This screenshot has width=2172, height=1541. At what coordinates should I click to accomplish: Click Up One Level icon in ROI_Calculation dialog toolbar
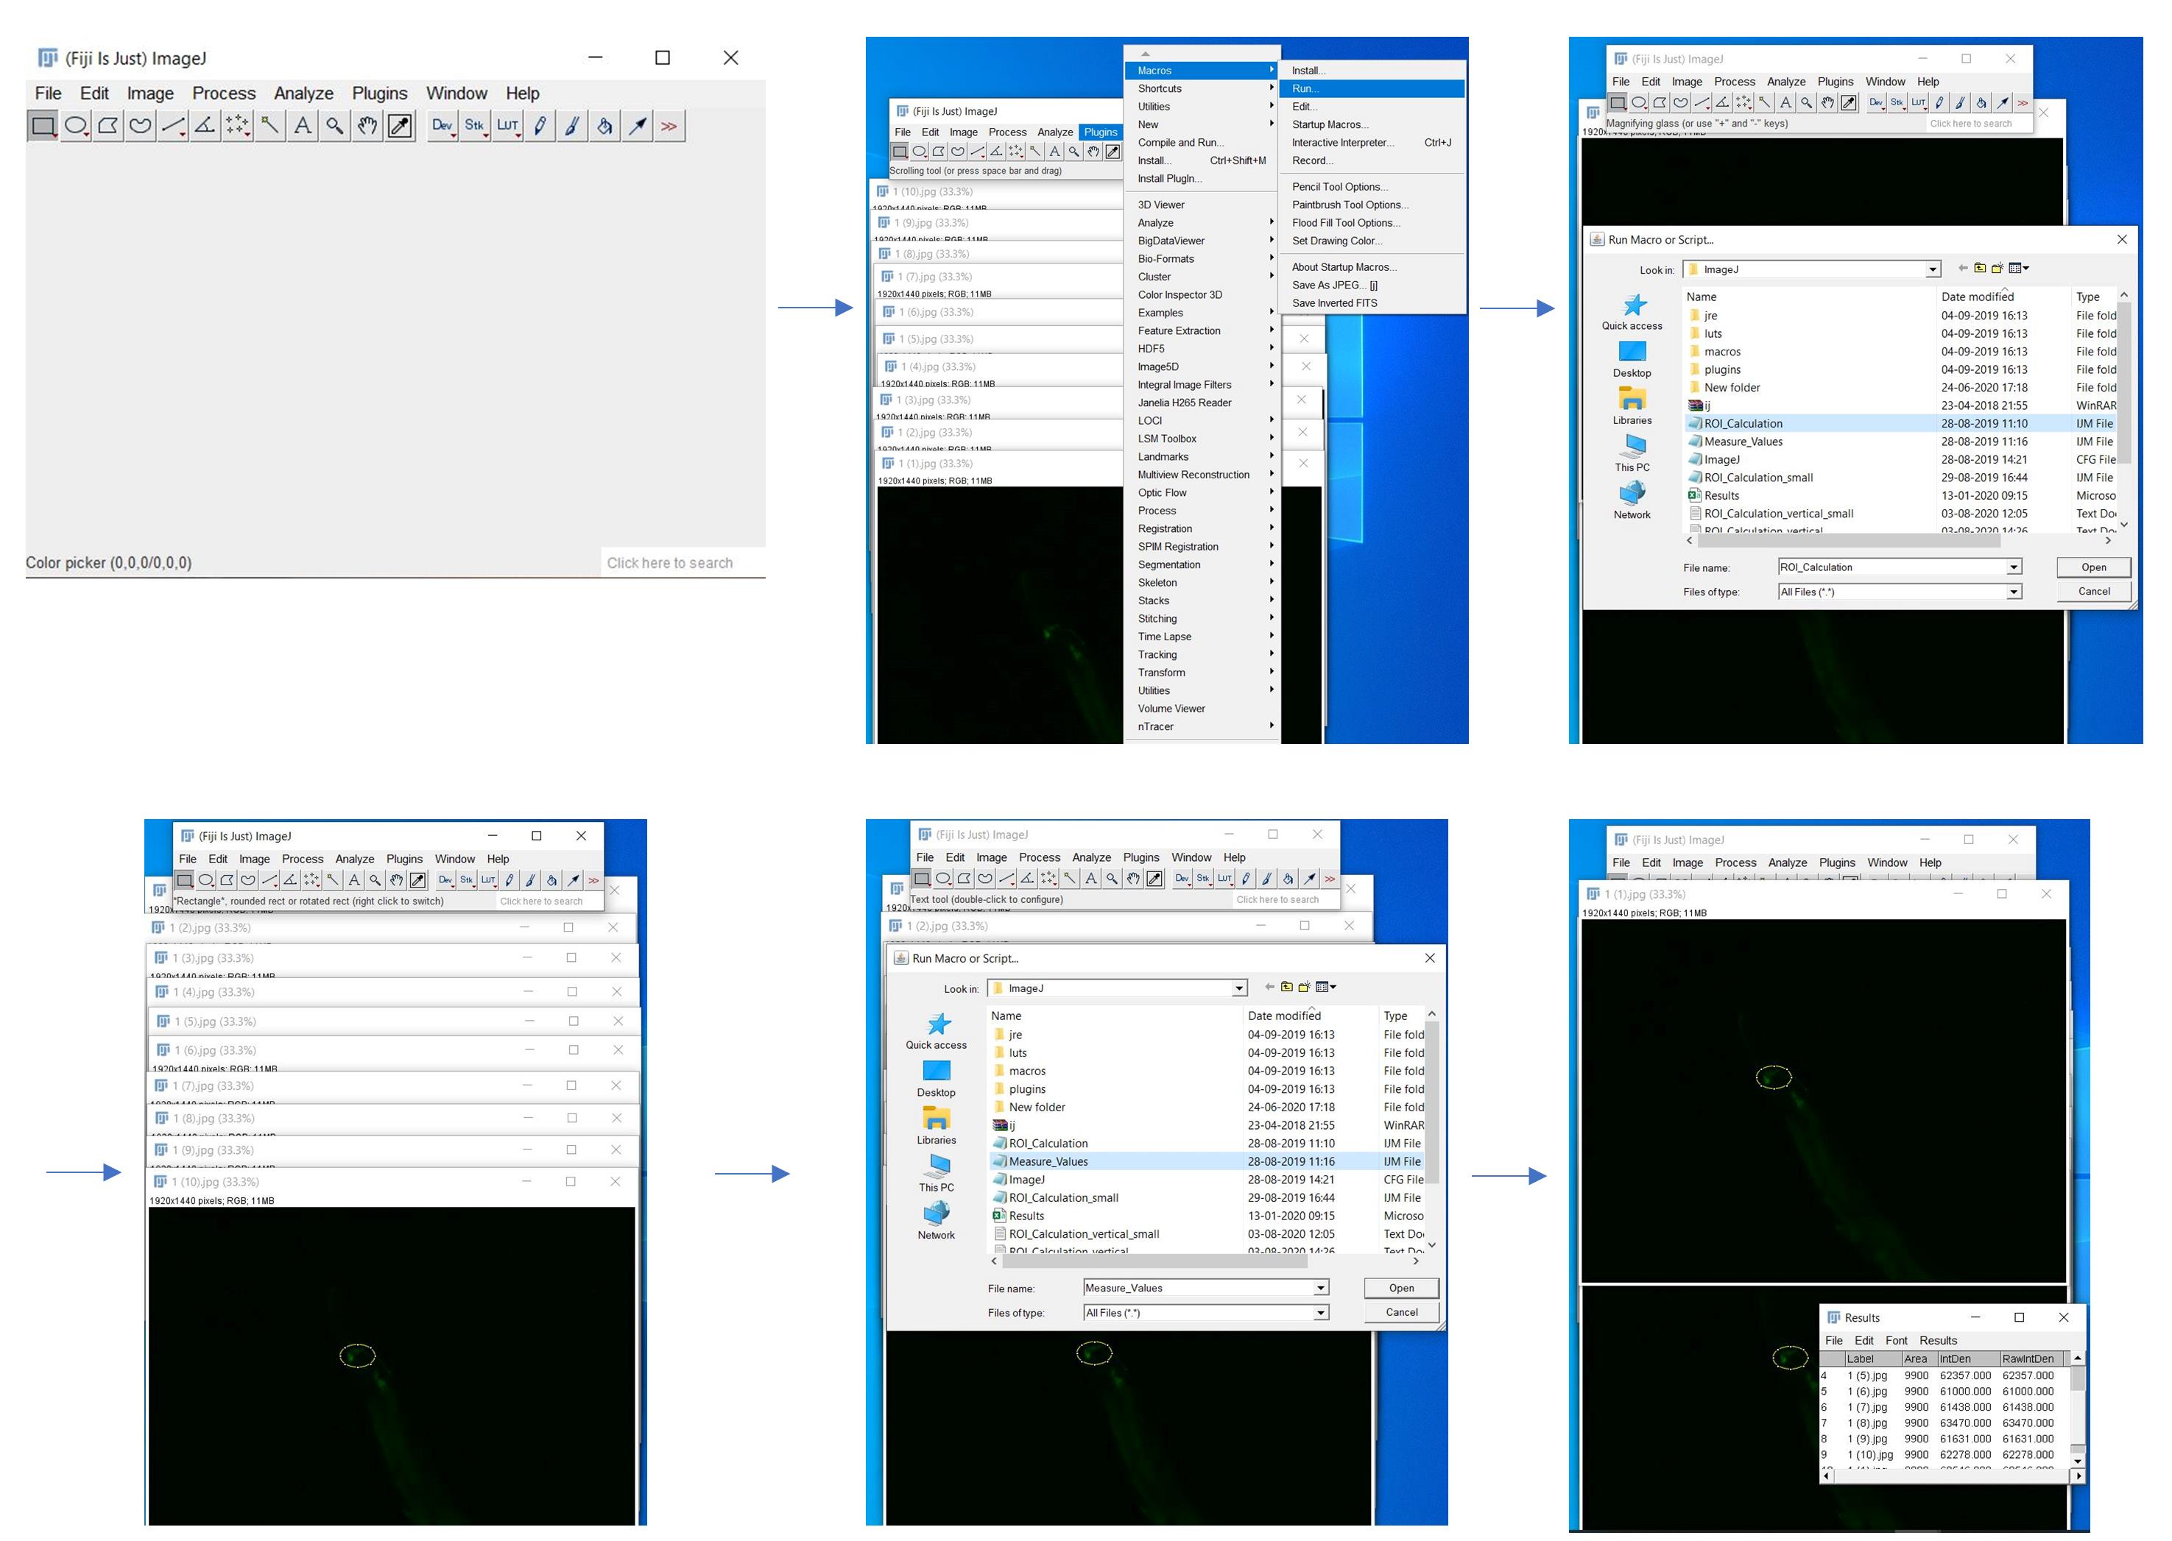1979,269
